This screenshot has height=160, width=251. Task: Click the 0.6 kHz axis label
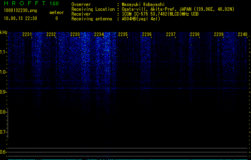pos(3,152)
